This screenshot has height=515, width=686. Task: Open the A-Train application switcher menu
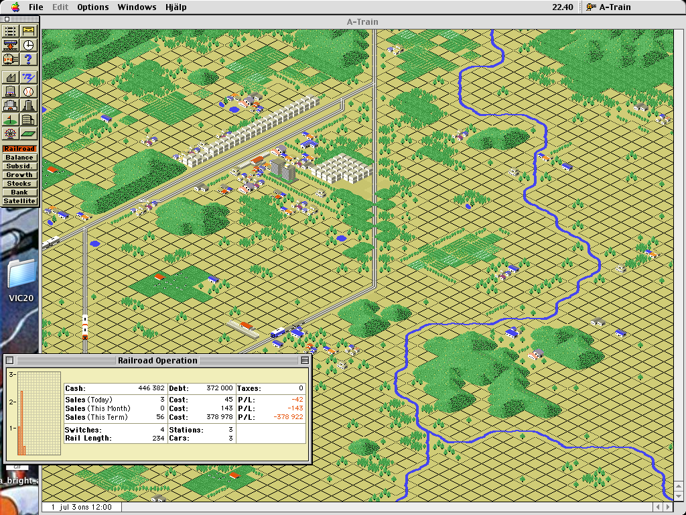pos(608,7)
